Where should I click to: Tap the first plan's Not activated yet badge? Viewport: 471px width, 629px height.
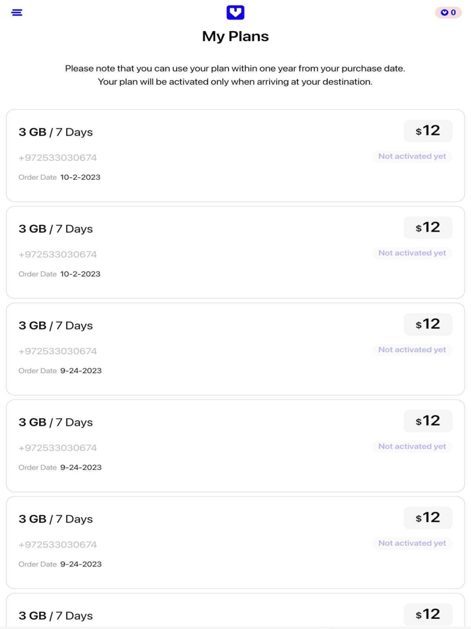click(x=412, y=156)
